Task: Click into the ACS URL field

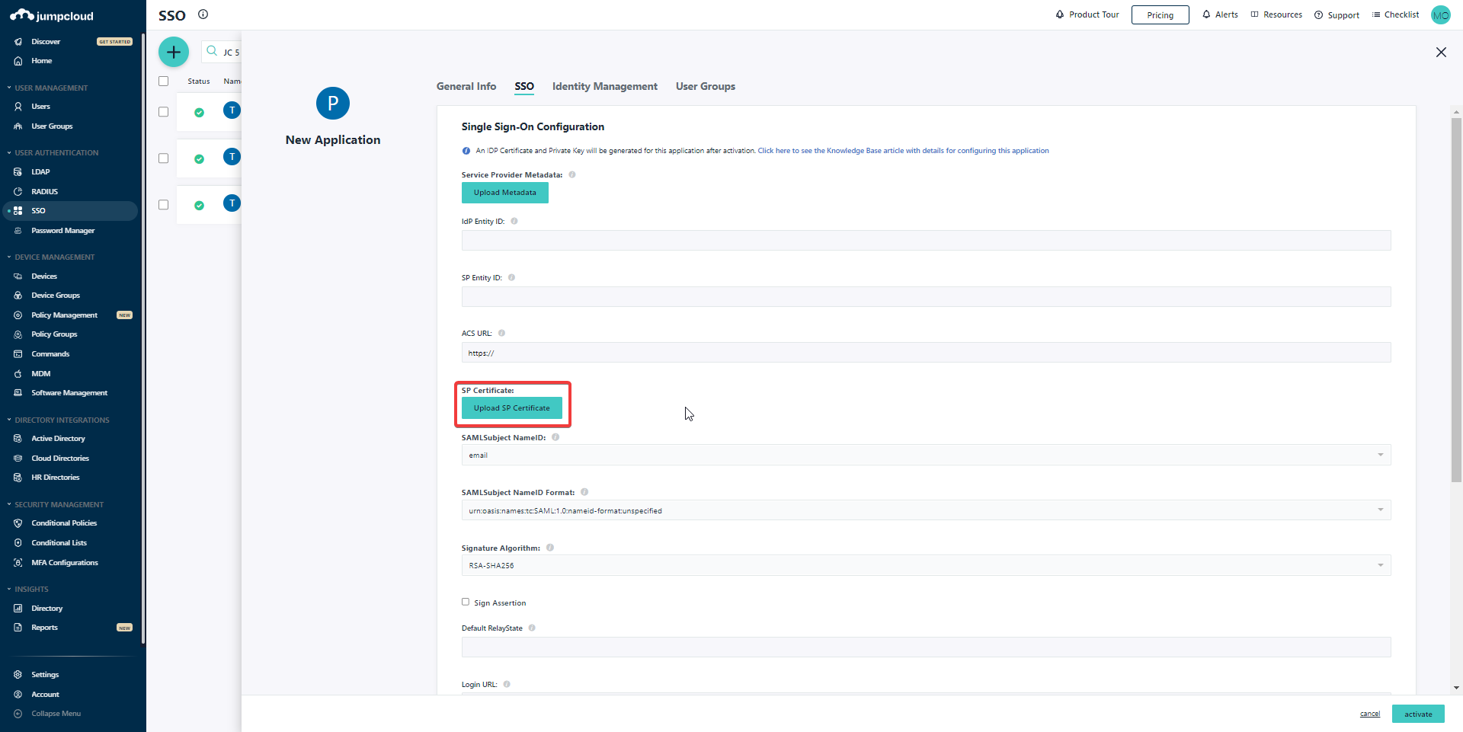Action: tap(926, 353)
